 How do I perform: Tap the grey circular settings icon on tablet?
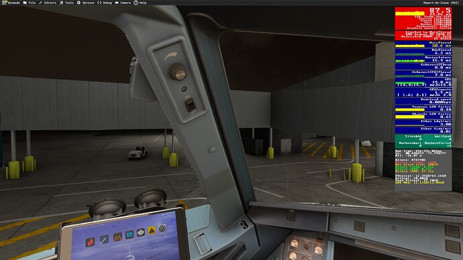pos(162,228)
